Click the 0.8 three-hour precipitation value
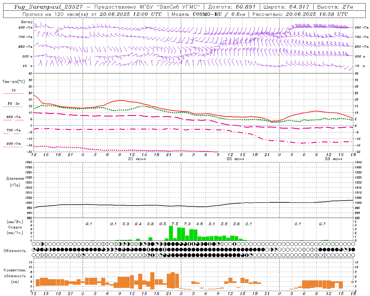 (x=150, y=224)
